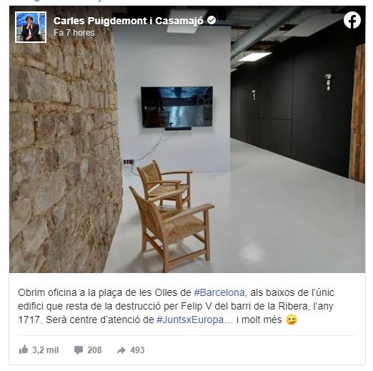
Task: Open the office photo on the chairs
Action: coord(171,214)
